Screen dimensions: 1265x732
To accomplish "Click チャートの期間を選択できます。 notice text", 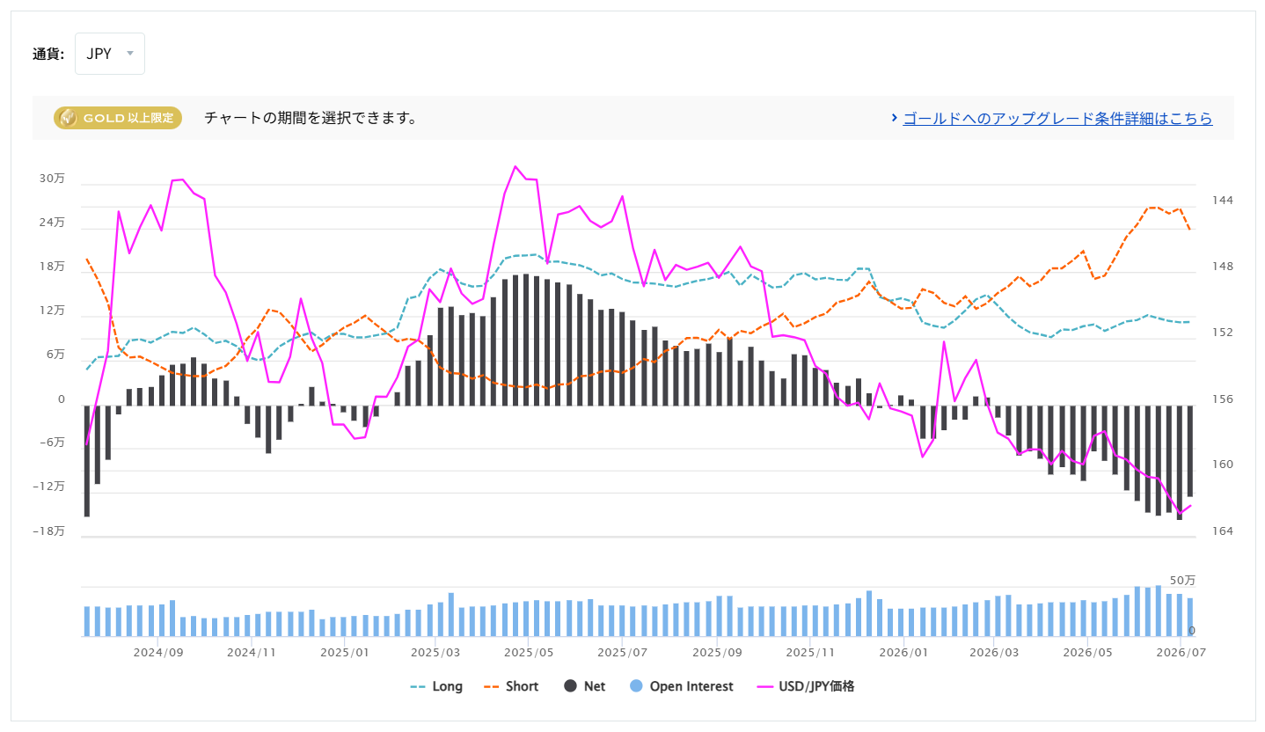I will (x=311, y=118).
